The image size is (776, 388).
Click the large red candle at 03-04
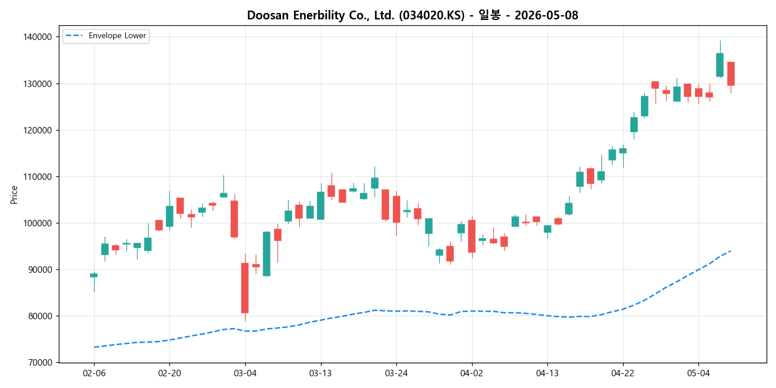click(245, 288)
